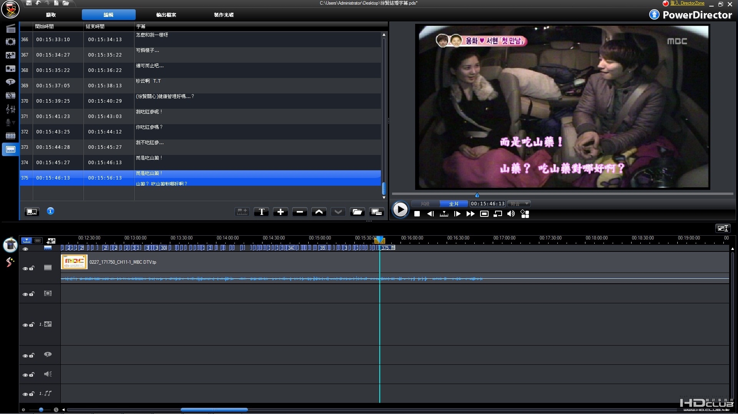Add a subtitle with the plus button
The image size is (738, 414).
click(x=281, y=212)
